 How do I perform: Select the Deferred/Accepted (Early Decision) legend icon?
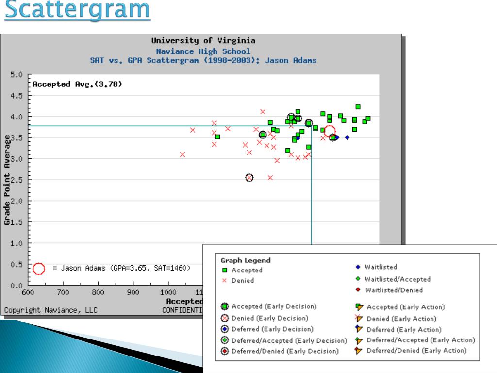coord(224,340)
